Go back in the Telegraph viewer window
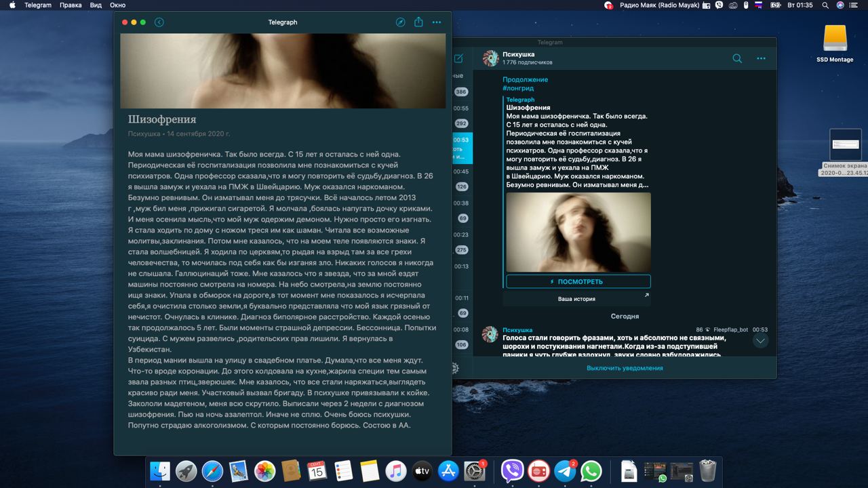Viewport: 868px width, 488px height. 159,22
